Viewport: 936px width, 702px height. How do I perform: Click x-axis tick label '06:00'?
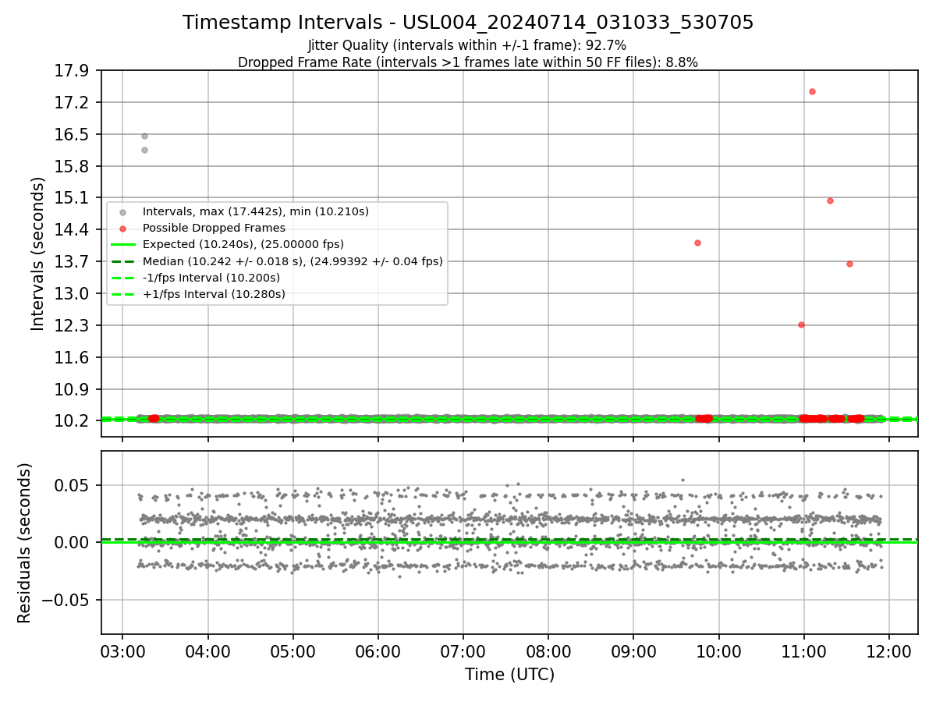click(378, 651)
